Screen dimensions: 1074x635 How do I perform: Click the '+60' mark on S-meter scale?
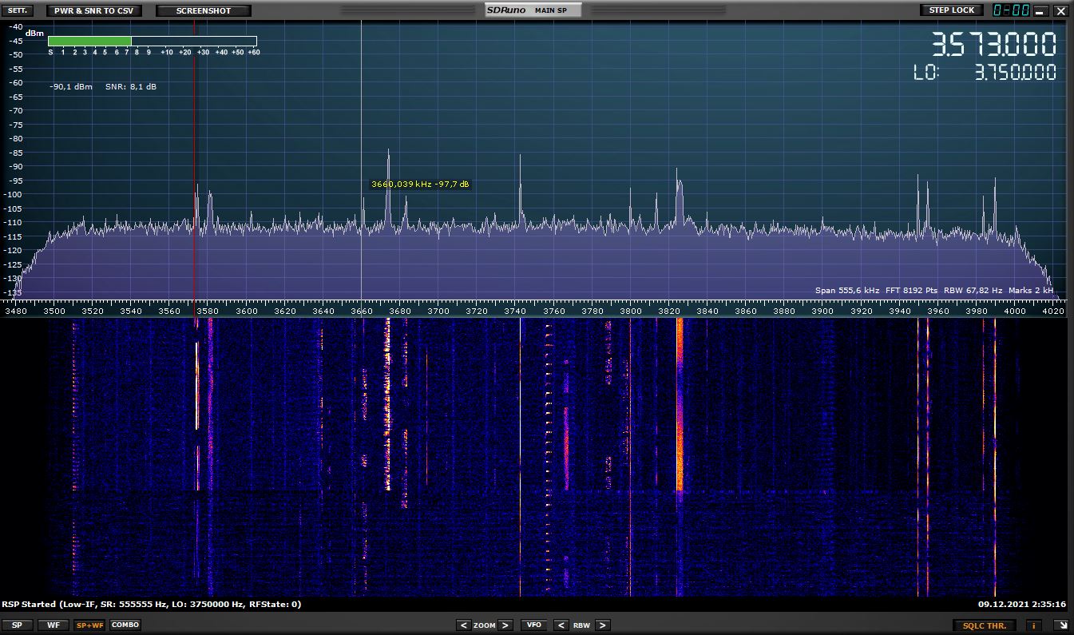(254, 52)
